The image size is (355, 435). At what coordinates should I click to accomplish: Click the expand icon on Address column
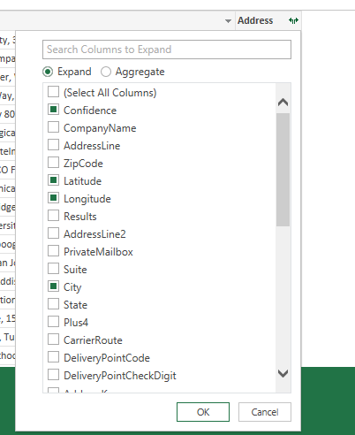(293, 20)
